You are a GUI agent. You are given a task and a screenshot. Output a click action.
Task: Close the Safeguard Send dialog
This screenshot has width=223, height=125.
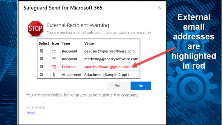[x=159, y=8]
